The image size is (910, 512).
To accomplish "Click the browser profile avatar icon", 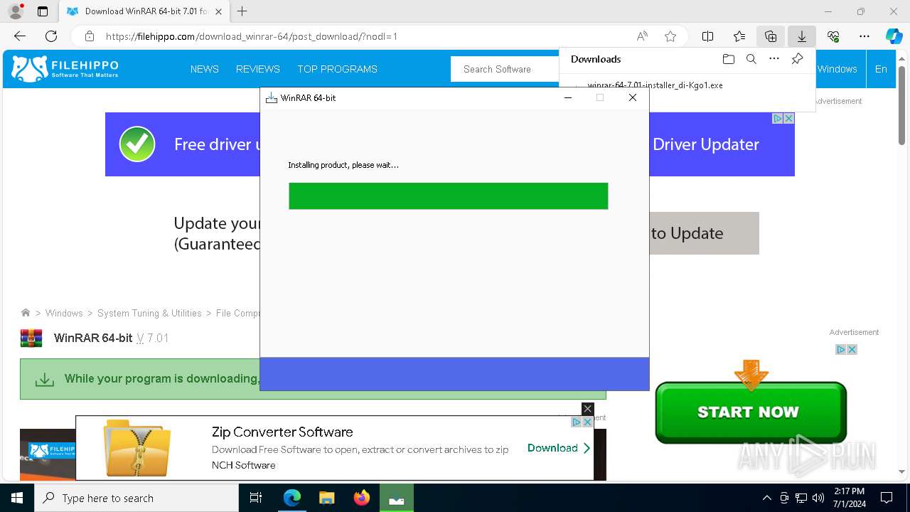I will click(16, 11).
